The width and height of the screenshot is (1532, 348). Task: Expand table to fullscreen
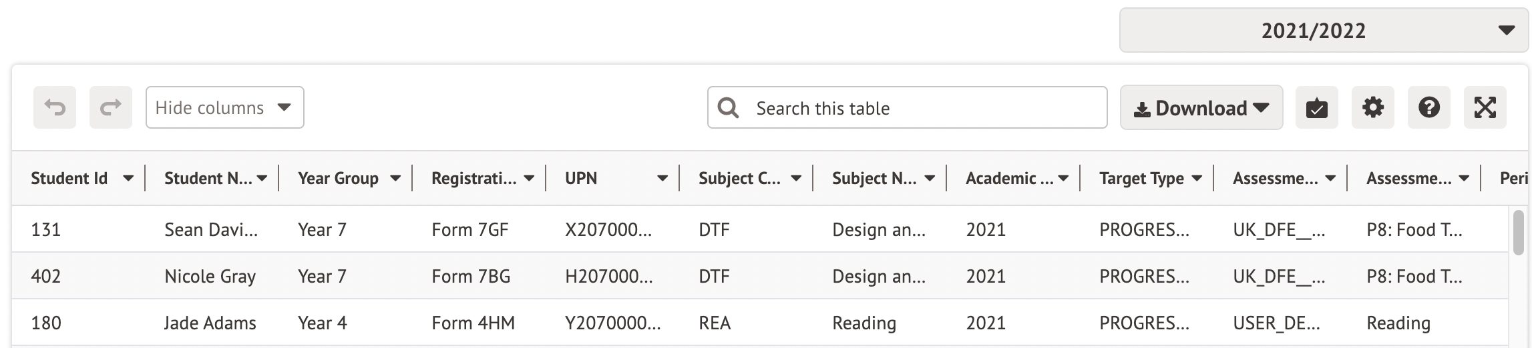click(x=1485, y=107)
